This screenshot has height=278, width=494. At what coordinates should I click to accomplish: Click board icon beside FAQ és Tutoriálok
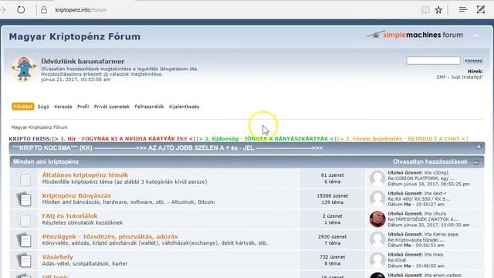point(24,219)
